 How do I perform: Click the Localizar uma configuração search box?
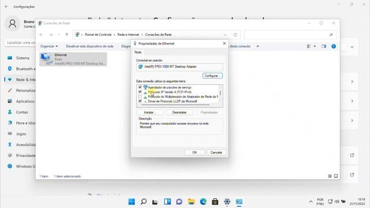click(x=20, y=43)
